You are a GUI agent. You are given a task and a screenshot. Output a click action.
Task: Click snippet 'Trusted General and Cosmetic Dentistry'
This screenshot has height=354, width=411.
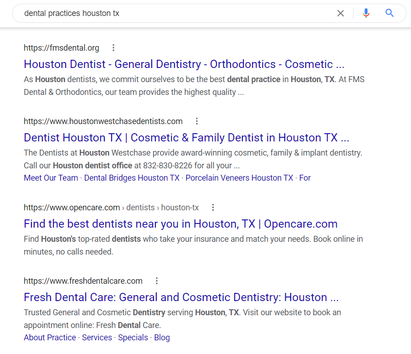point(182,319)
